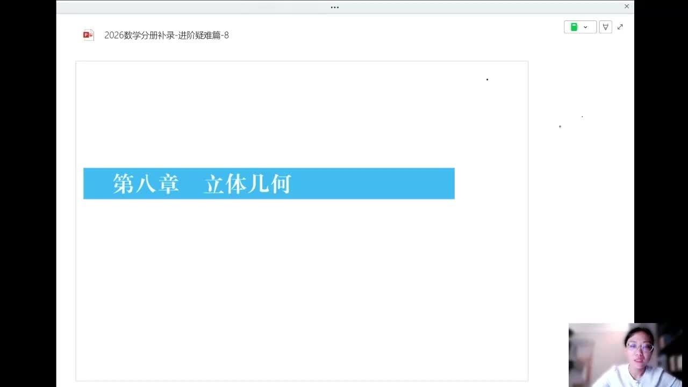This screenshot has width=688, height=387.
Task: Open the green notebook dropdown
Action: click(580, 27)
